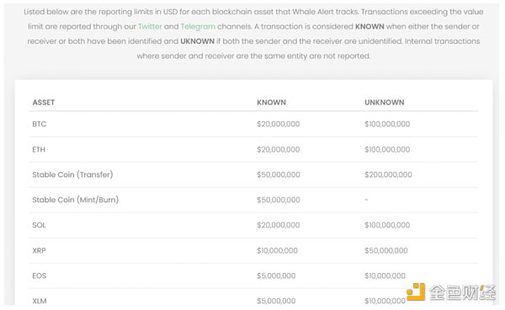
Task: Select Stable Coin (Transfer) row label
Action: [x=72, y=174]
